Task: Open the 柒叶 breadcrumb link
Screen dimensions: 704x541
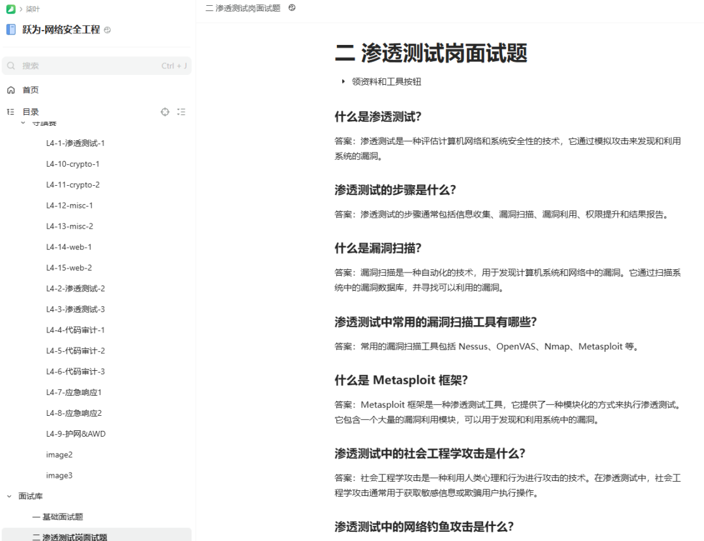Action: point(33,9)
